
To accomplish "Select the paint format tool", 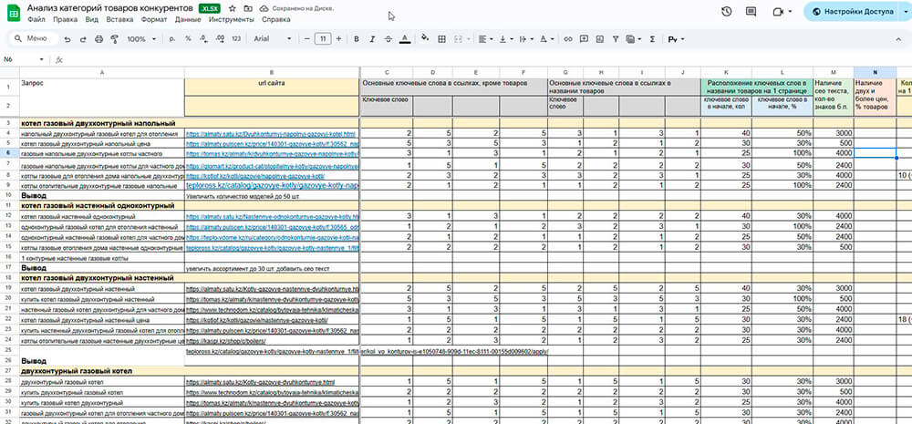I will pyautogui.click(x=114, y=39).
